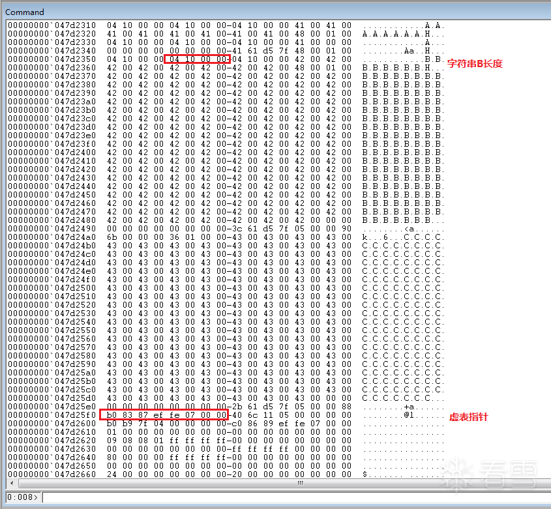Select address 00000000`047d2660
Screen dimensions: 551x509
[52, 474]
